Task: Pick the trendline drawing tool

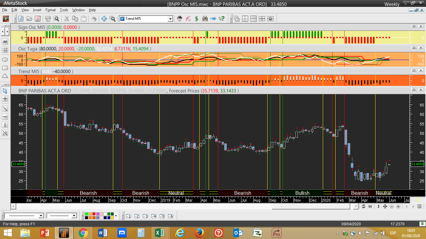Action: click(5, 109)
